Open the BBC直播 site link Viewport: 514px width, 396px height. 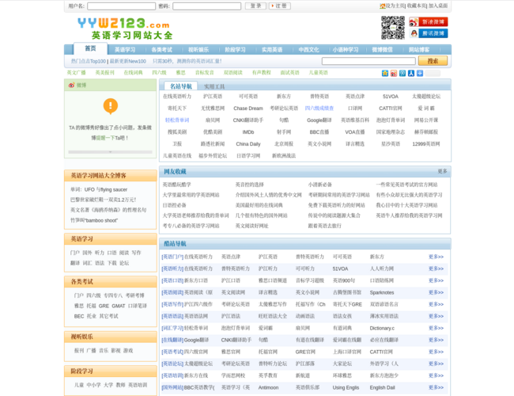[319, 132]
